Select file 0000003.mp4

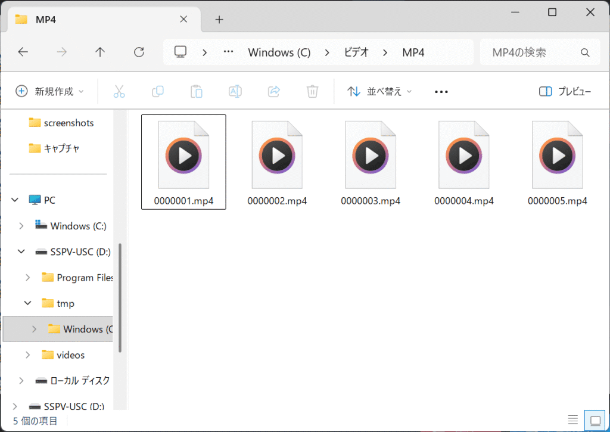371,162
